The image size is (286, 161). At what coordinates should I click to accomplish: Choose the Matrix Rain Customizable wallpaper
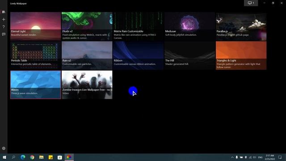138,26
